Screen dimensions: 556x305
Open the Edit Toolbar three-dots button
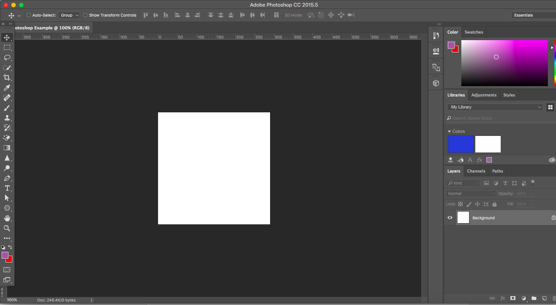coord(7,238)
